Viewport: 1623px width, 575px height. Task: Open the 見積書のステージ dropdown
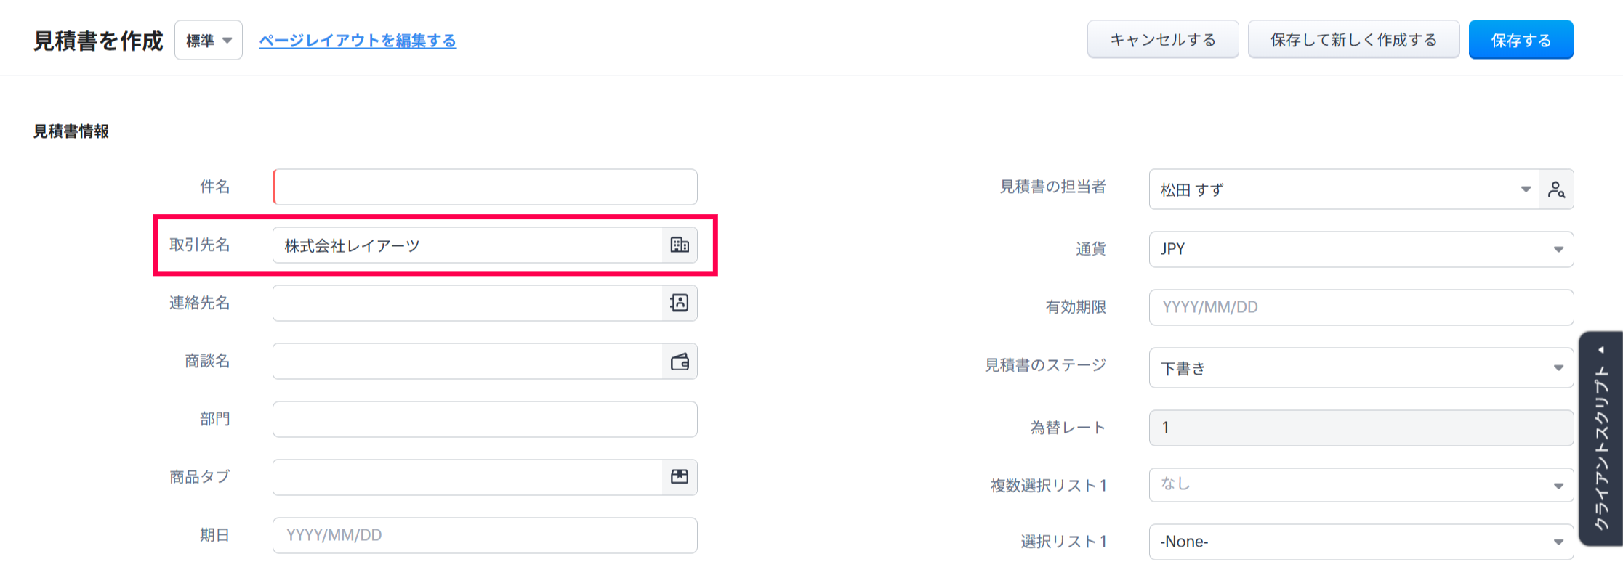[x=1361, y=368]
